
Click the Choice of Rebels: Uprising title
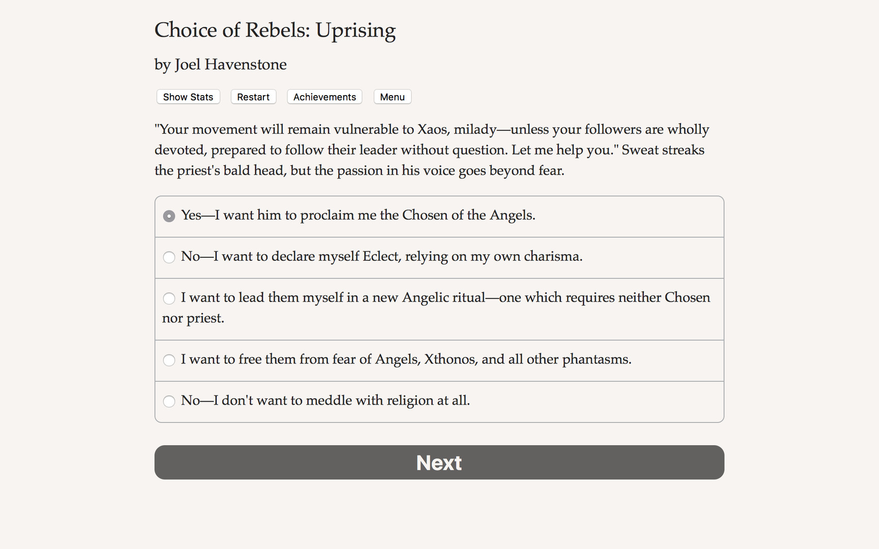275,30
